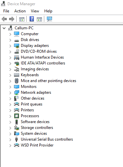Expand Universal Serial Bus controllers
The image size is (123, 167).
point(10,140)
